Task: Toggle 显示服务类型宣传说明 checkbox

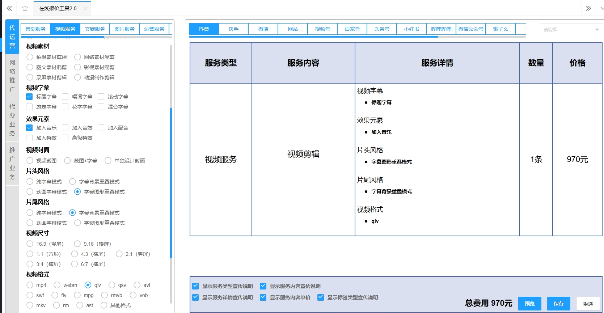Action: point(195,286)
